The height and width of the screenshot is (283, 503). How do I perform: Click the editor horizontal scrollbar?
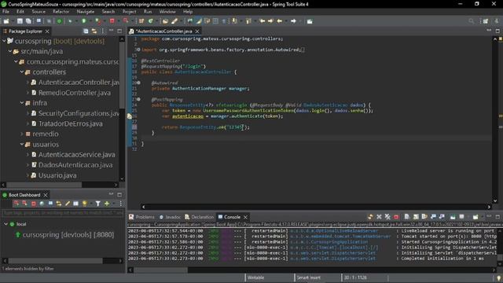tap(316, 207)
